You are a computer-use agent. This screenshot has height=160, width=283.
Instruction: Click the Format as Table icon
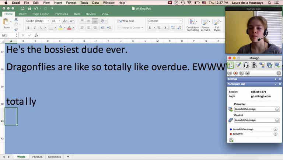(x=205, y=24)
